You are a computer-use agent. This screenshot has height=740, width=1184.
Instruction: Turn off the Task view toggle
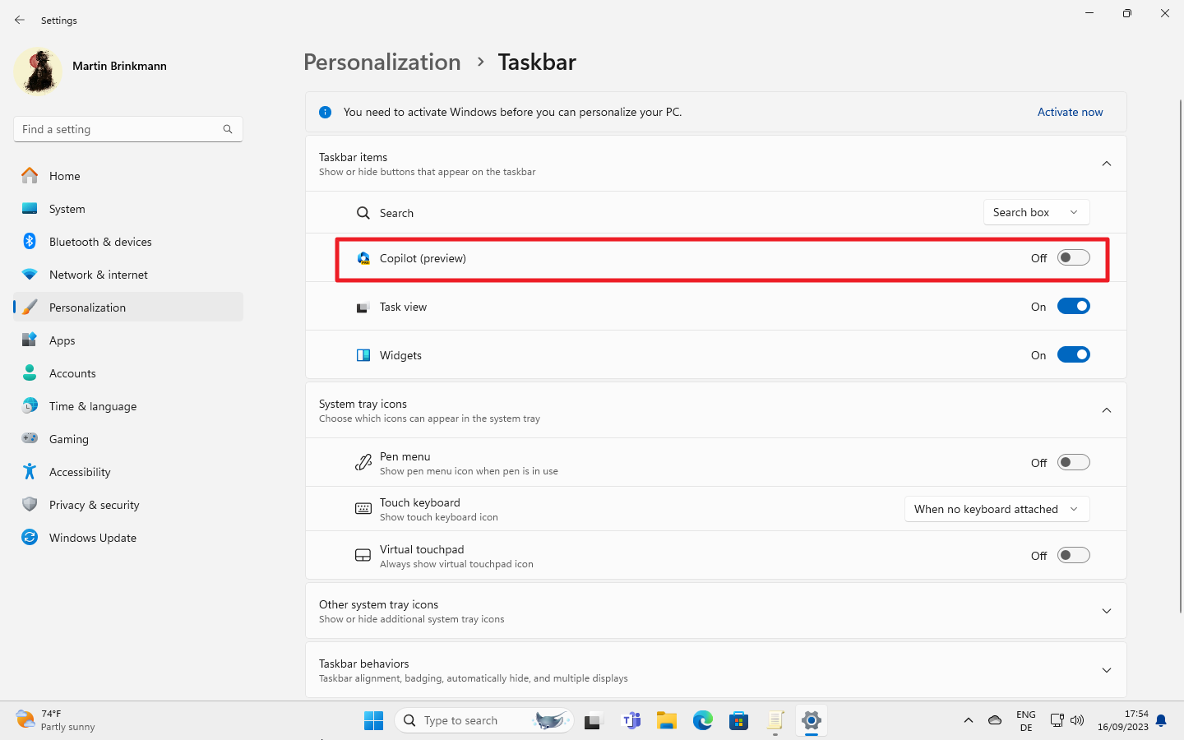tap(1073, 307)
